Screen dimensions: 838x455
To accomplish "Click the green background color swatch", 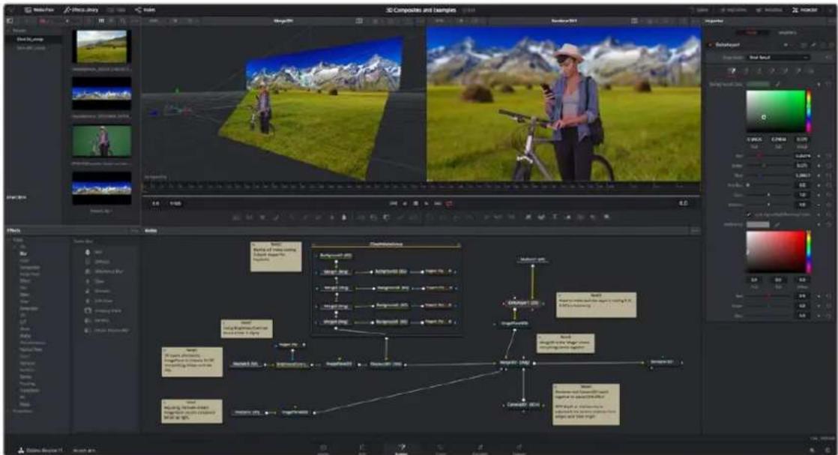I will tap(758, 84).
